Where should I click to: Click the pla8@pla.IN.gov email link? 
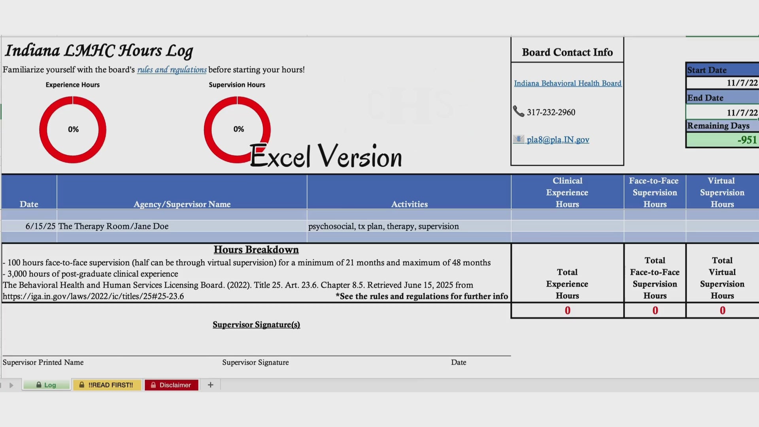coord(558,140)
